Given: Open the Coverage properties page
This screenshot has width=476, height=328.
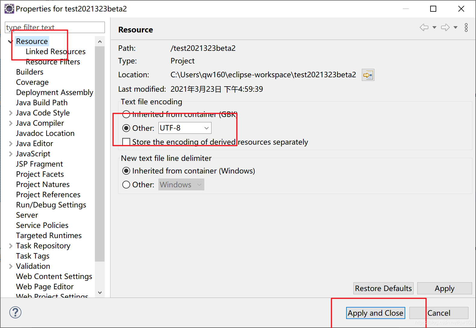Looking at the screenshot, I should [32, 82].
